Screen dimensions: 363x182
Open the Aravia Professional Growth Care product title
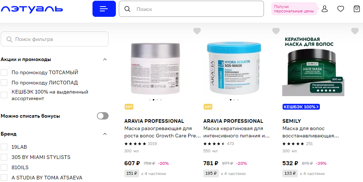tap(163, 132)
